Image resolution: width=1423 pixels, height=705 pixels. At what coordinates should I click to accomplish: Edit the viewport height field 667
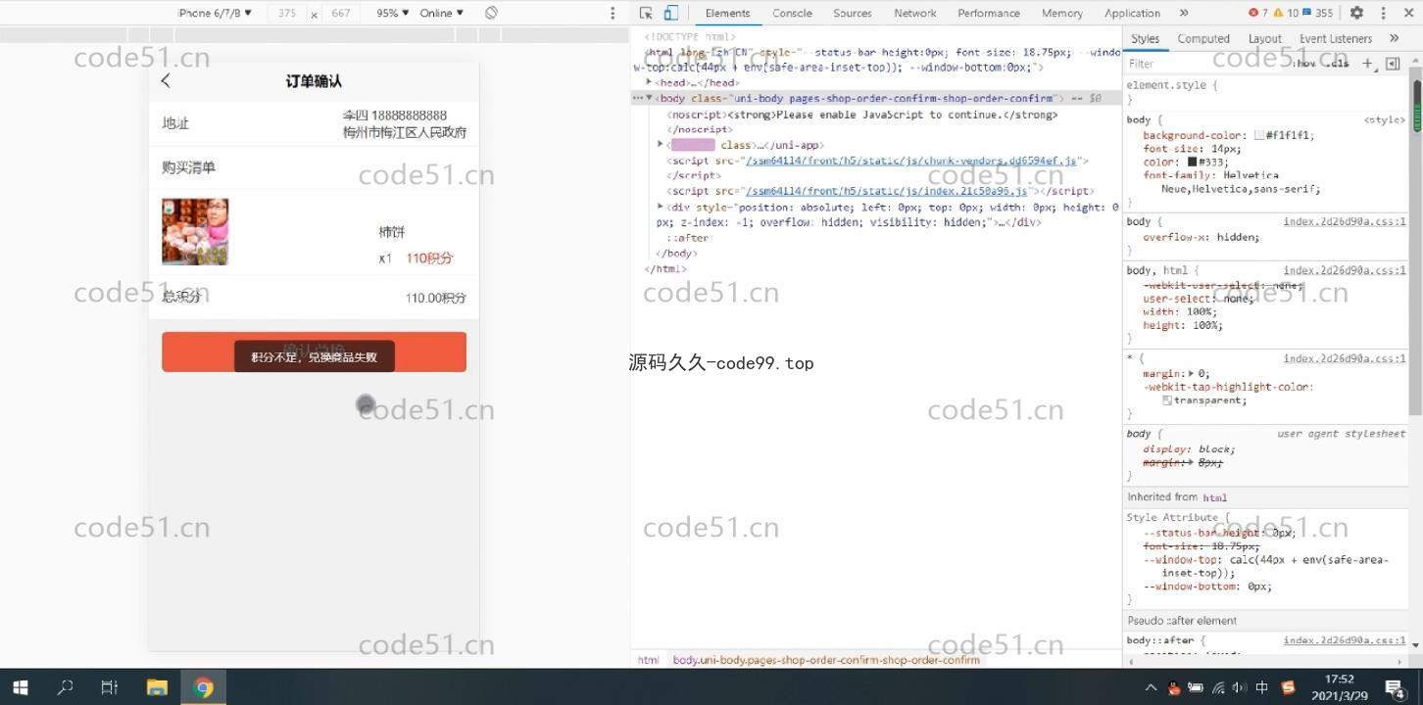click(340, 13)
